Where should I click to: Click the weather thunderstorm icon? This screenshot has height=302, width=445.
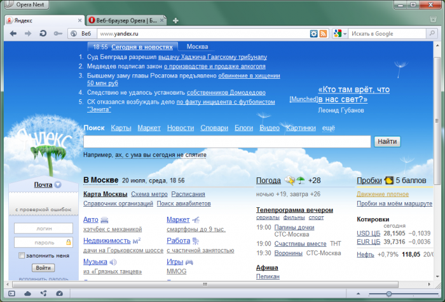[290, 180]
